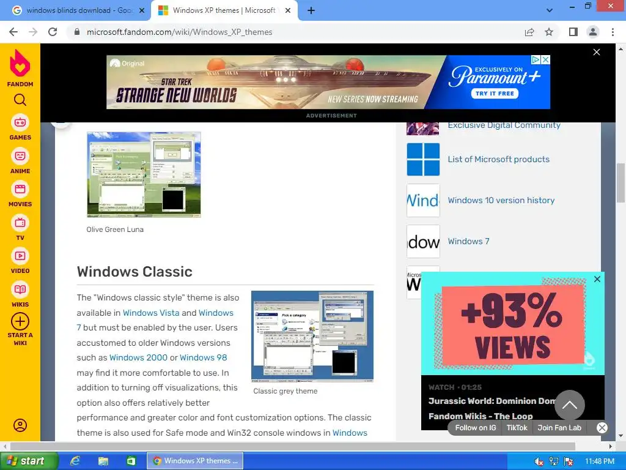The image size is (626, 470).
Task: Click the share page icon in address bar
Action: [x=529, y=32]
